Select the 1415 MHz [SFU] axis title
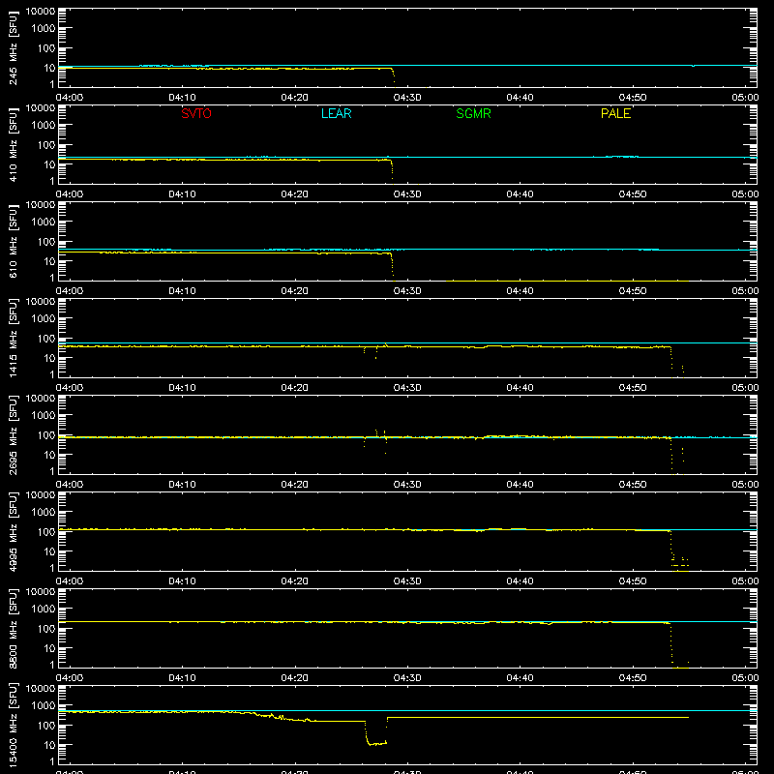774x774 pixels. [x=13, y=338]
